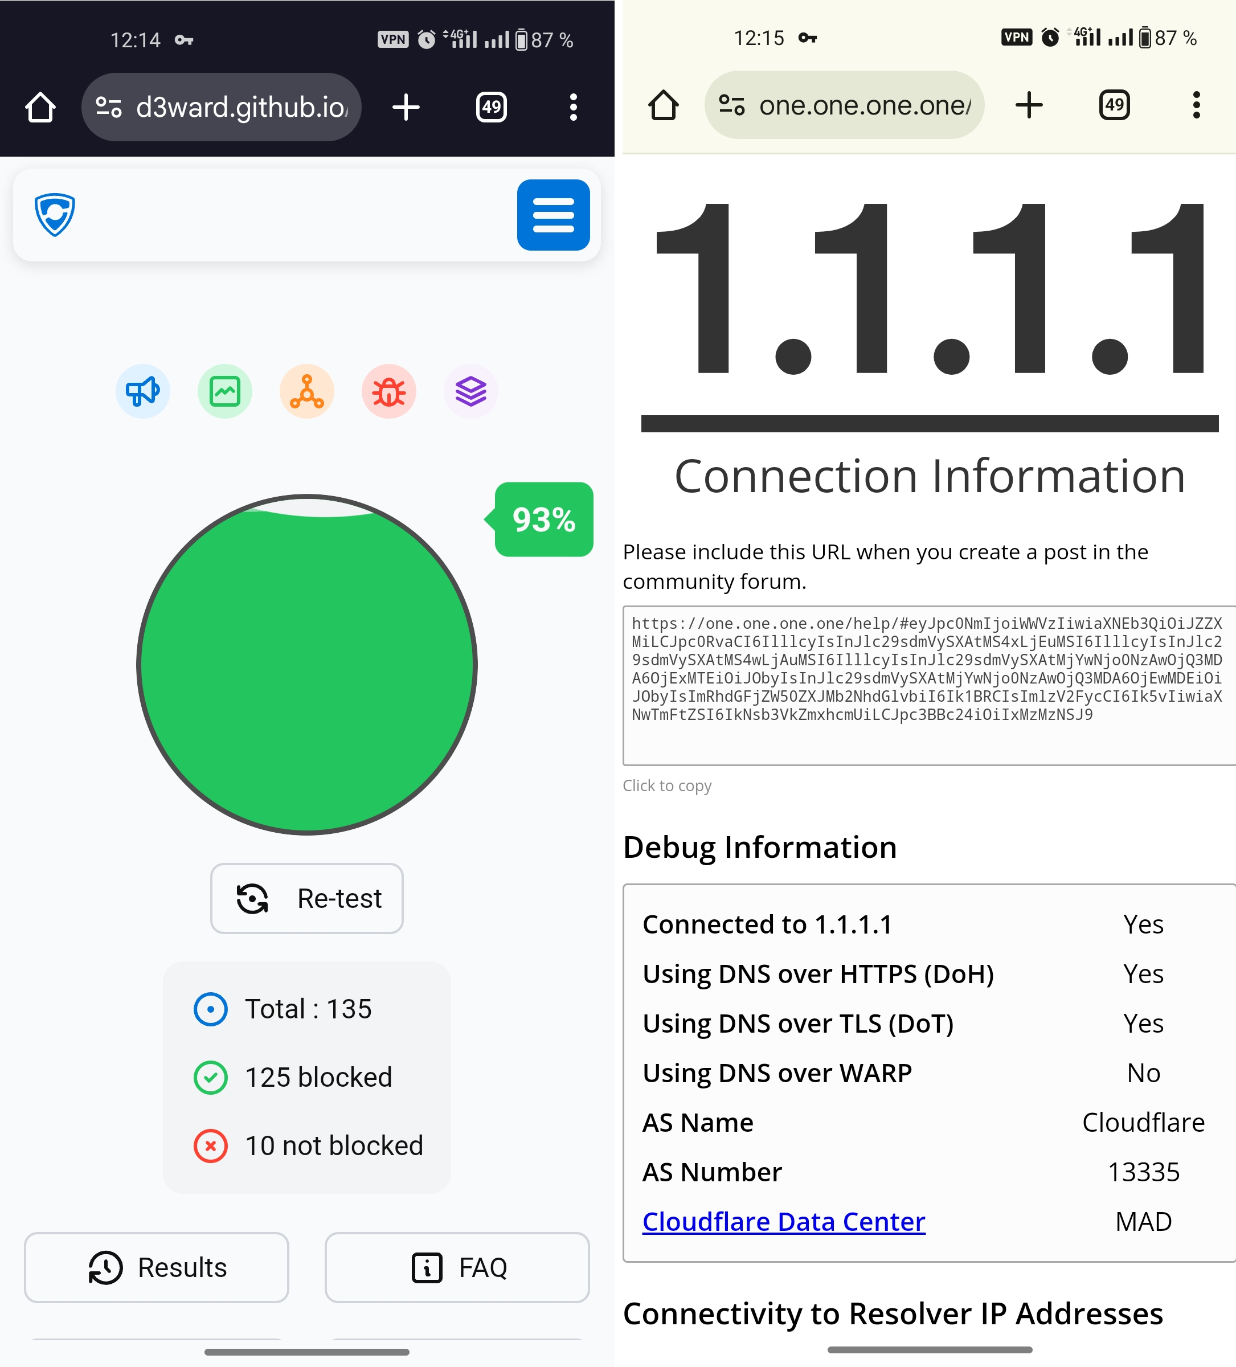Screen dimensions: 1236x1367
Task: Click the green blocked-percentage circle gauge
Action: 306,665
